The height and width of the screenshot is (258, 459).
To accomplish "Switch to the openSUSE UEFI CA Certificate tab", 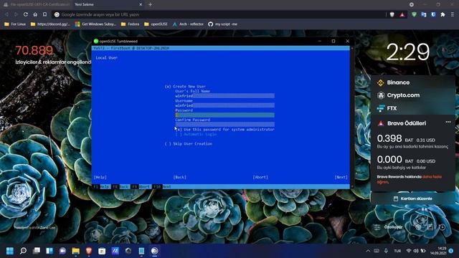I will point(37,4).
